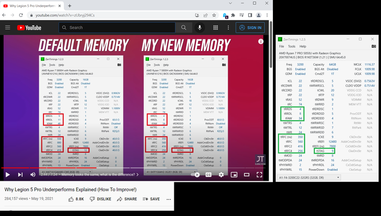This screenshot has height=216, width=381.
Task: Toggle the autoplay switch in player
Action: coord(194,175)
